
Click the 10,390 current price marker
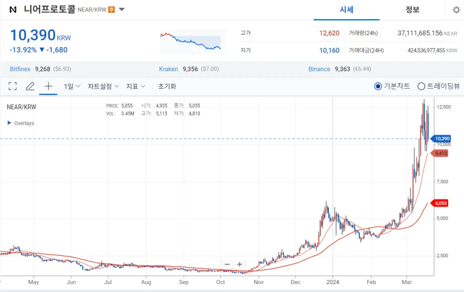coord(441,138)
